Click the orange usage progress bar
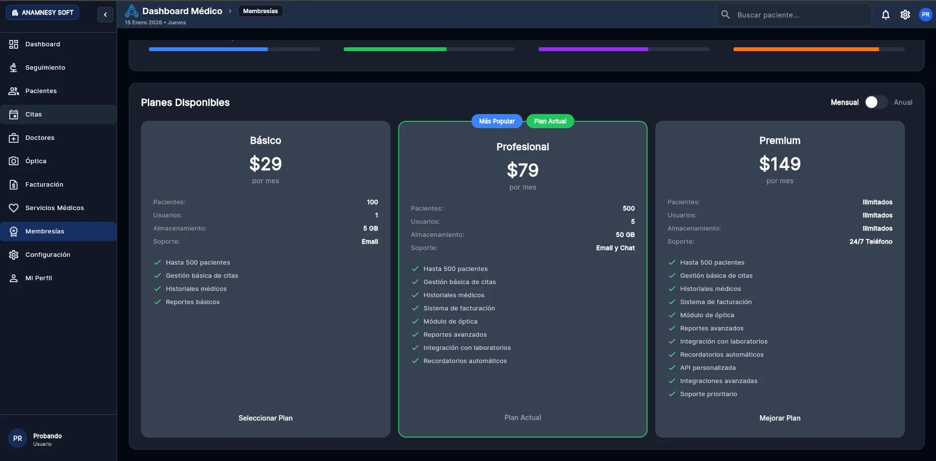Screen dimensions: 936x461 click(x=819, y=49)
